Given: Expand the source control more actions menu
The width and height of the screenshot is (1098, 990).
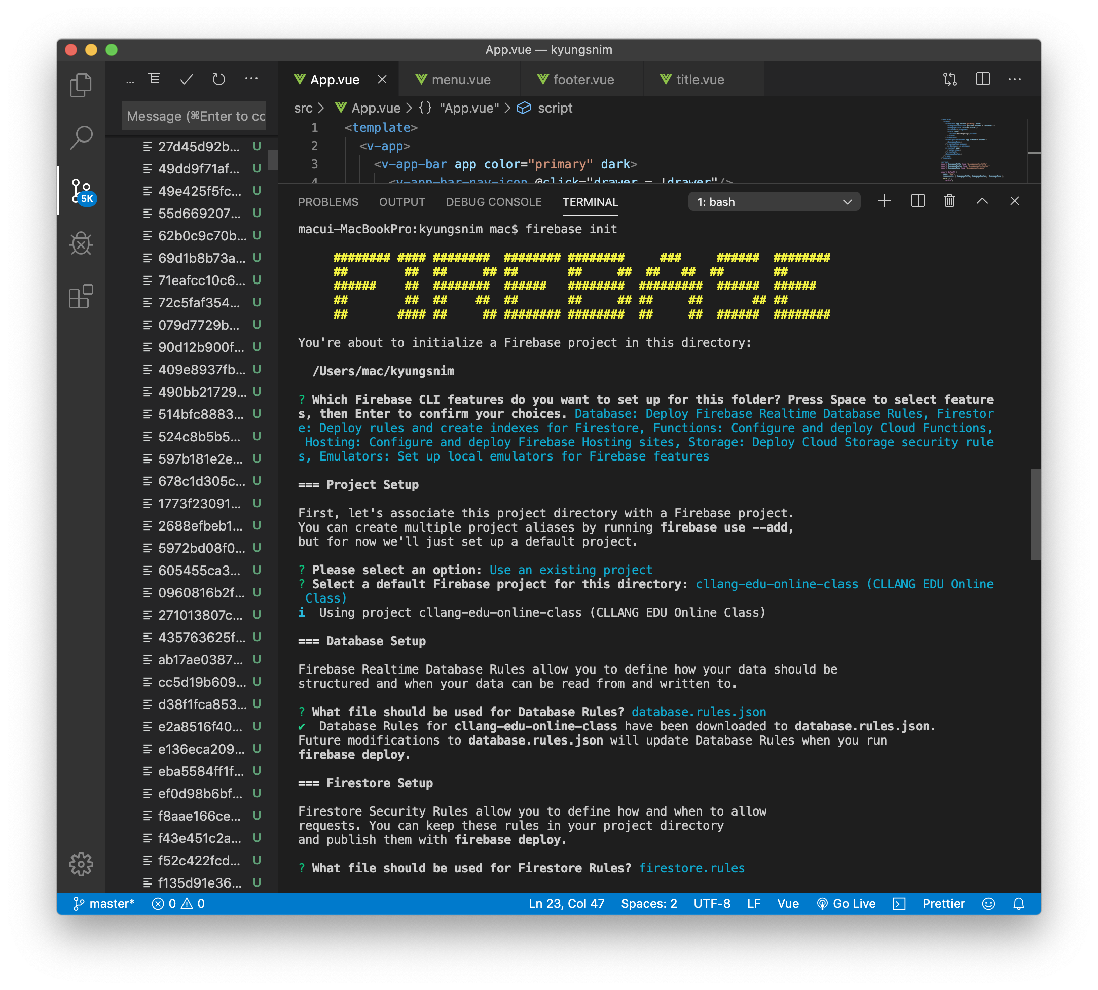Looking at the screenshot, I should 251,80.
